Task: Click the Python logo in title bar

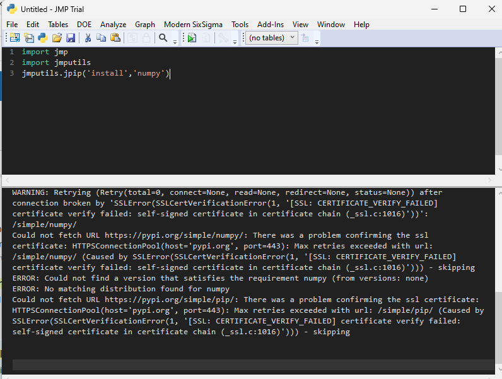Action: pos(12,9)
